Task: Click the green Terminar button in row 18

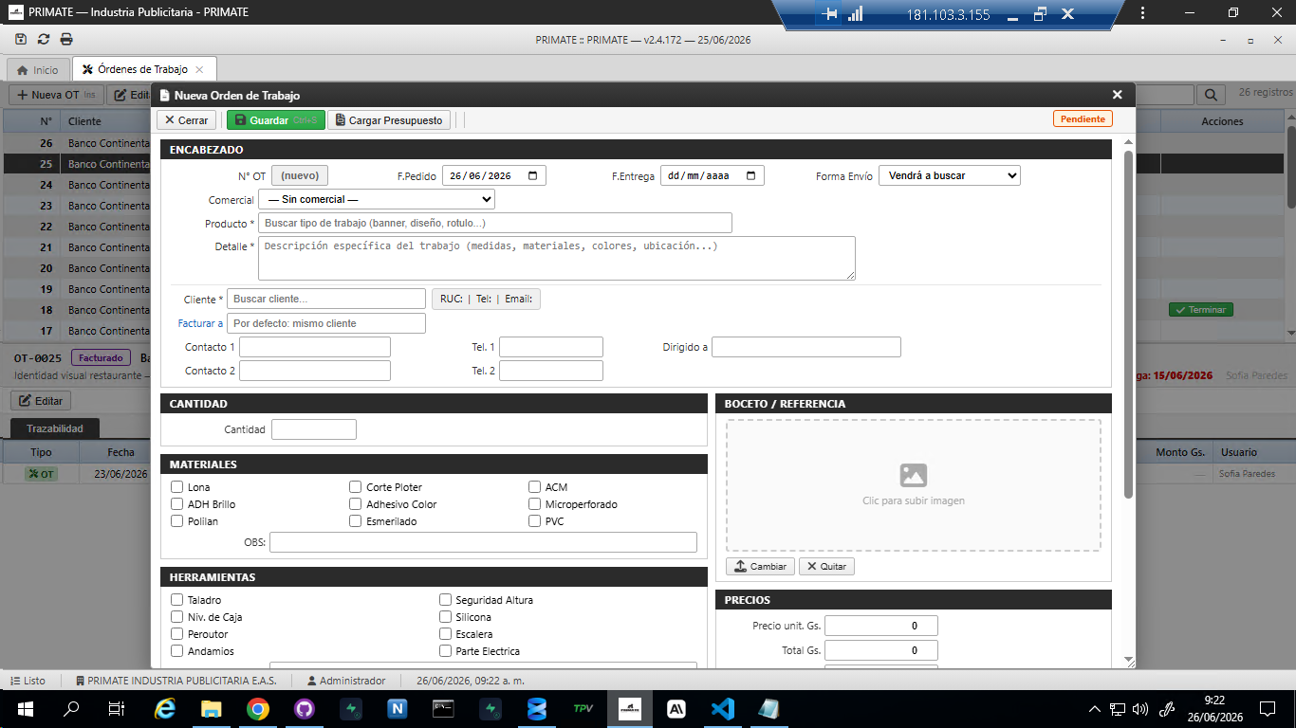Action: 1200,310
